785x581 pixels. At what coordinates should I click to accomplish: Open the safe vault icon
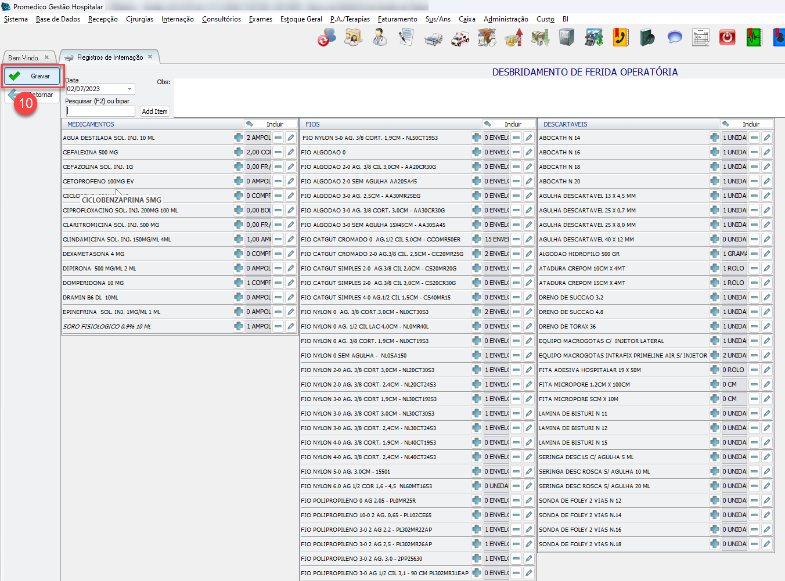567,38
